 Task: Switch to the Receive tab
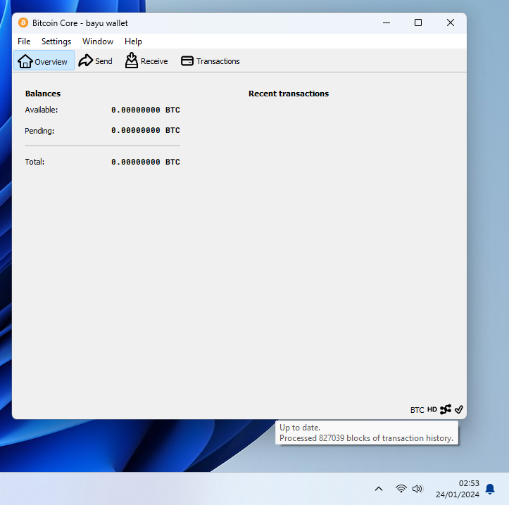click(146, 60)
